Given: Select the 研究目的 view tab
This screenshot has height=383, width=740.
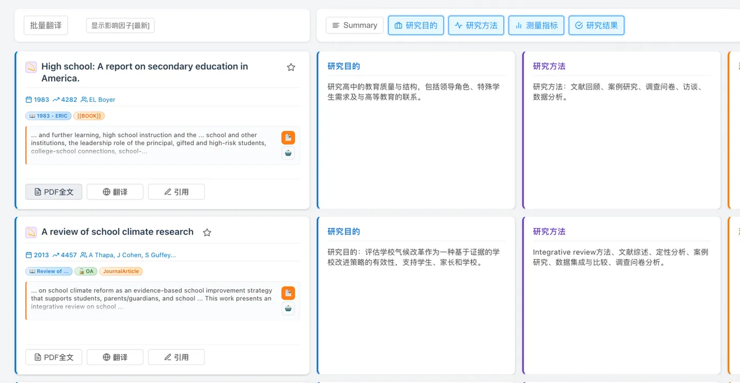Looking at the screenshot, I should (416, 25).
